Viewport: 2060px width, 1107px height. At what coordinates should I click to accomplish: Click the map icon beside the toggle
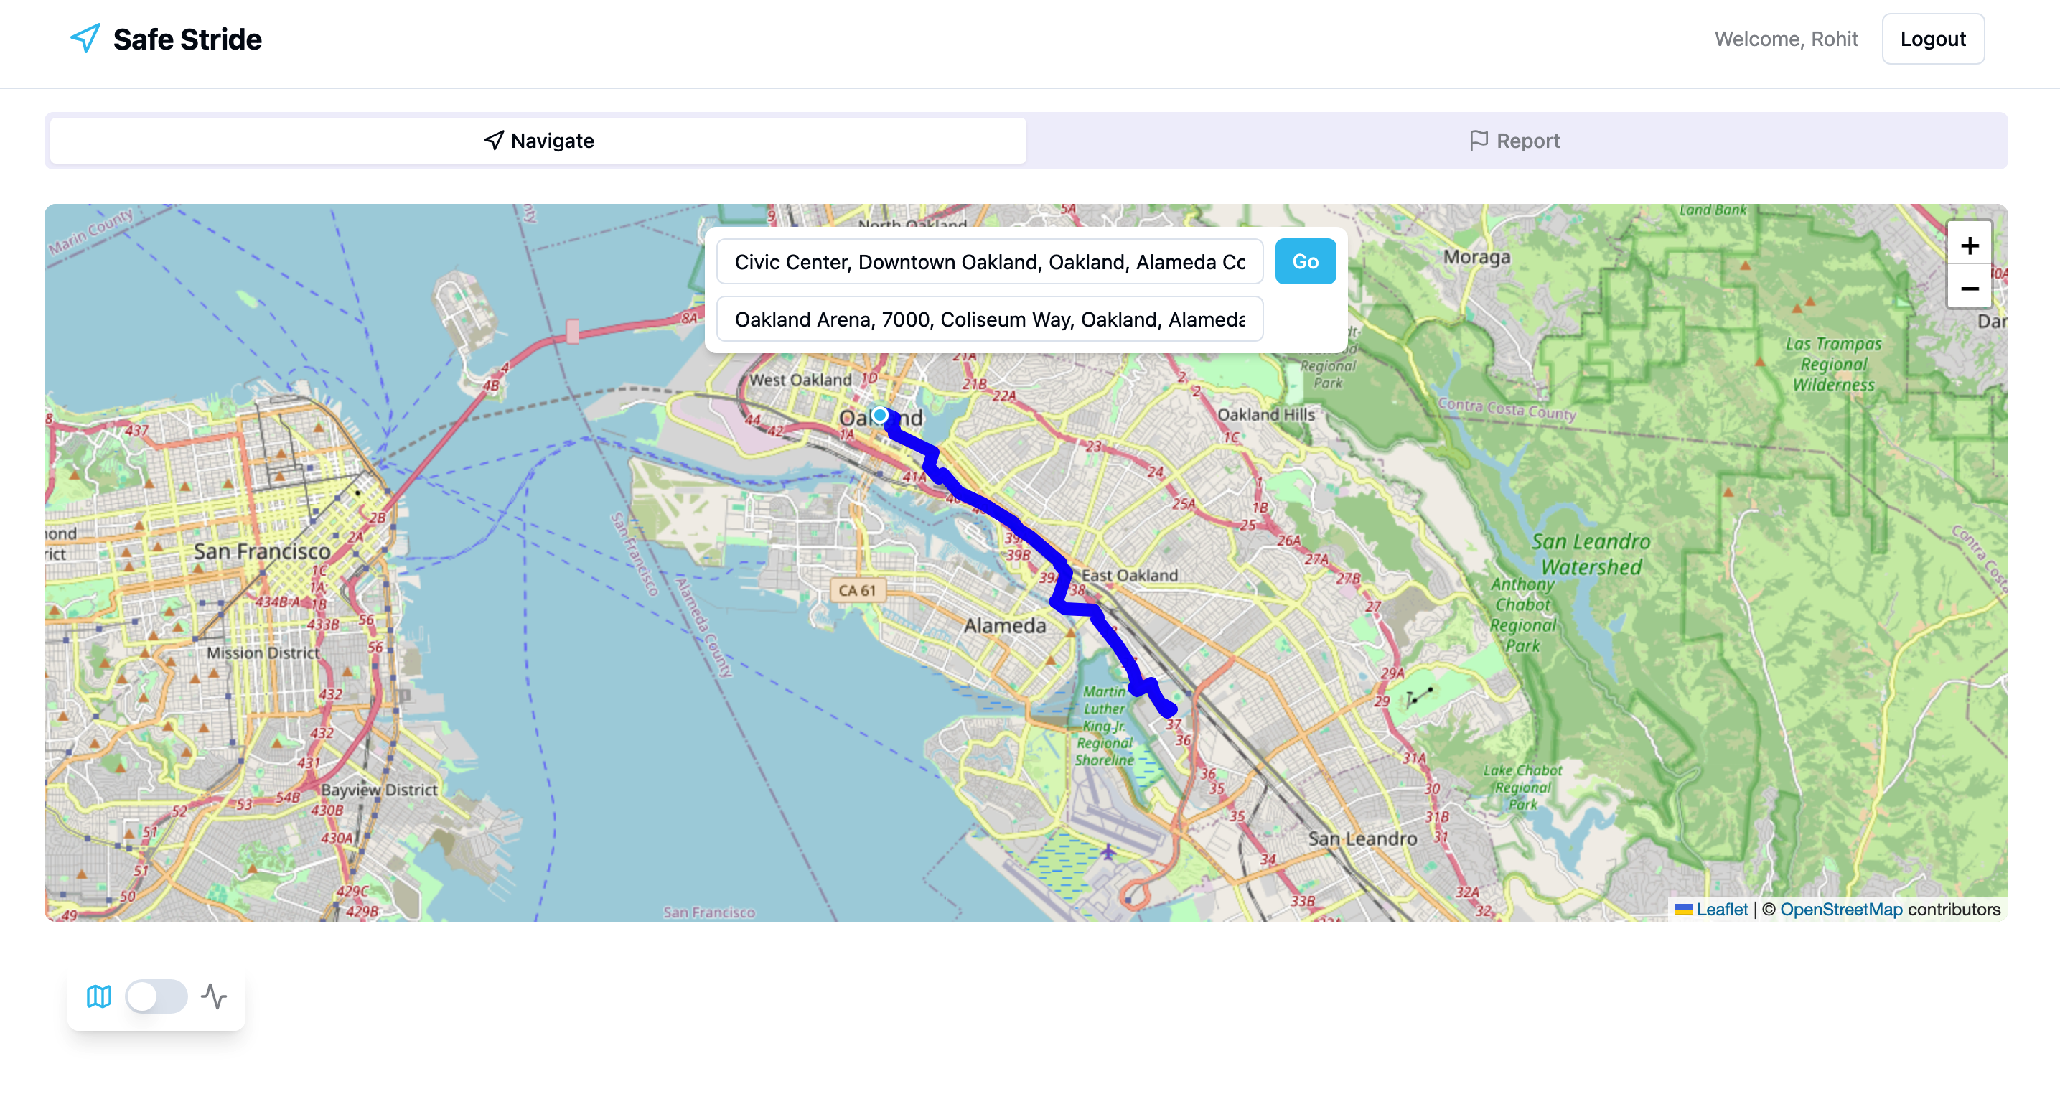[x=99, y=996]
